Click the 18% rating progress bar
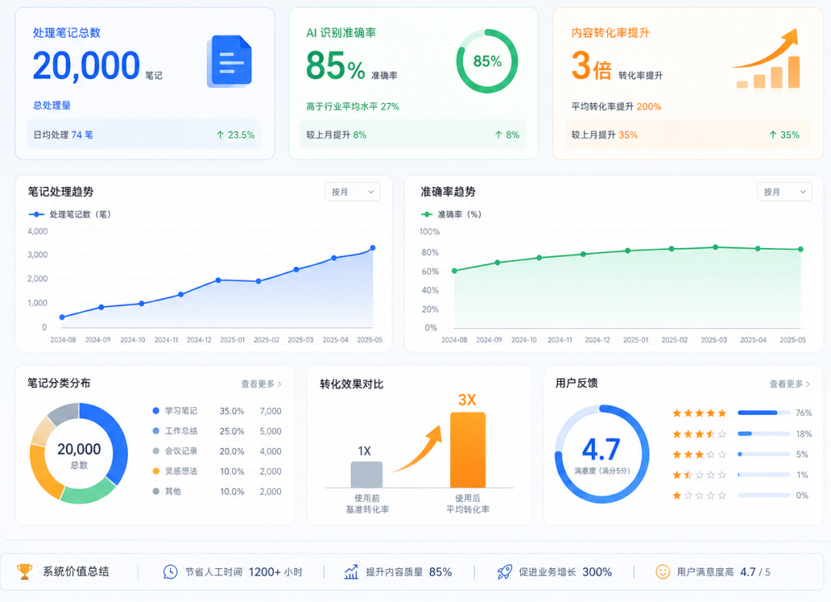 (x=764, y=434)
